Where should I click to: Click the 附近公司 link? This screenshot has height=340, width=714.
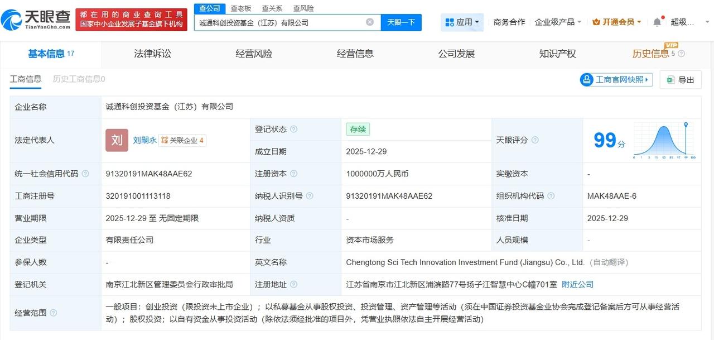[x=577, y=285]
